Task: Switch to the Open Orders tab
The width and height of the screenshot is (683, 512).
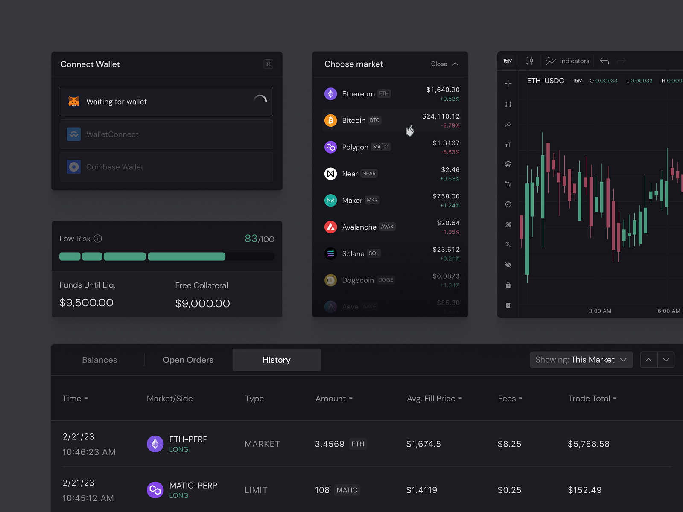Action: pyautogui.click(x=188, y=360)
